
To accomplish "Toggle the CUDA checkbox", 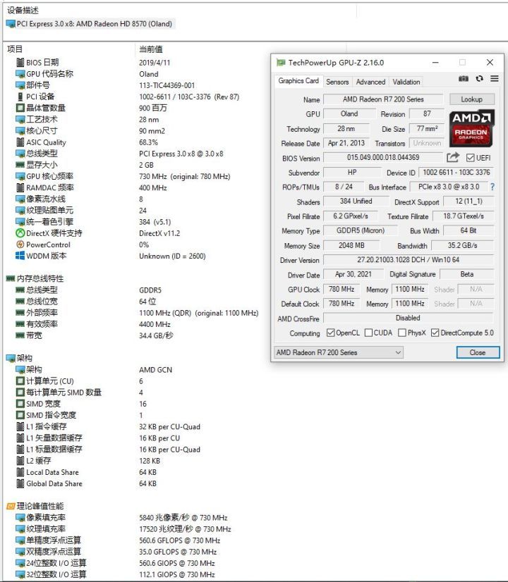I will [x=368, y=333].
